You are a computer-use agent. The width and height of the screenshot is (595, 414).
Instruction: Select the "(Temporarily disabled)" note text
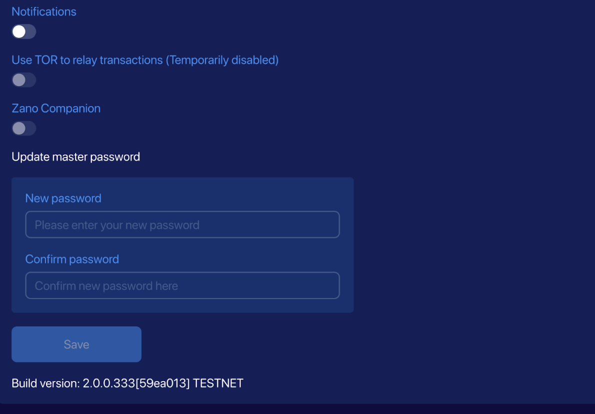(222, 60)
